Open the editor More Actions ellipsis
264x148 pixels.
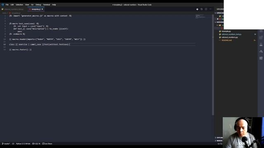click(x=210, y=9)
